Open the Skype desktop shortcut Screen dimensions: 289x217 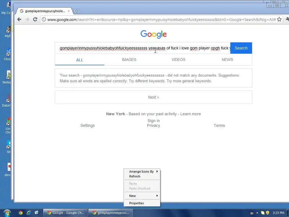coord(8,147)
